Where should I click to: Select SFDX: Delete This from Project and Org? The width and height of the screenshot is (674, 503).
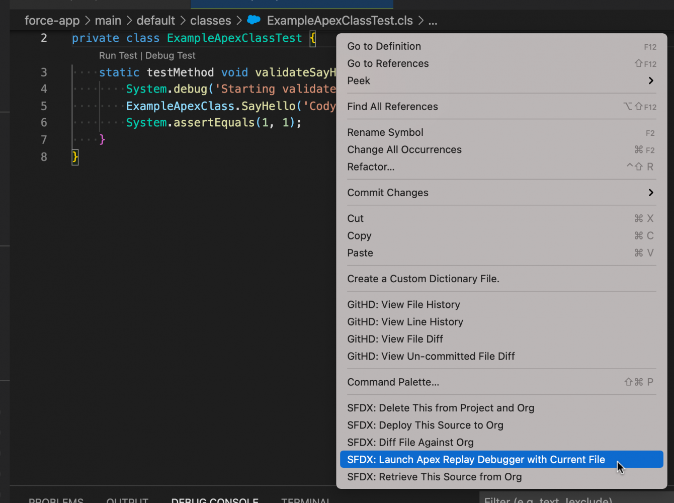coord(501,408)
